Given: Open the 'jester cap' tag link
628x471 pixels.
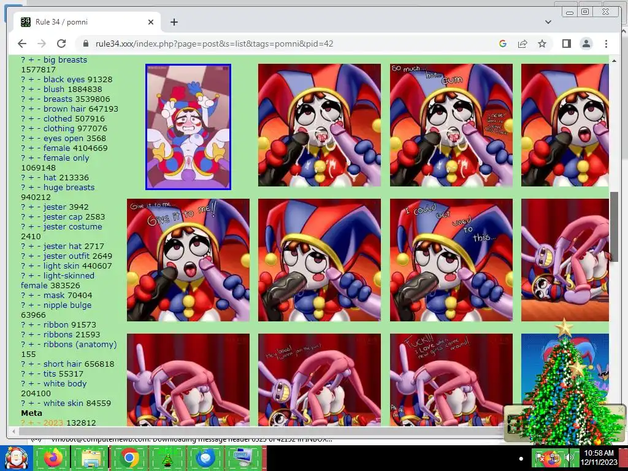Looking at the screenshot, I should pos(63,216).
